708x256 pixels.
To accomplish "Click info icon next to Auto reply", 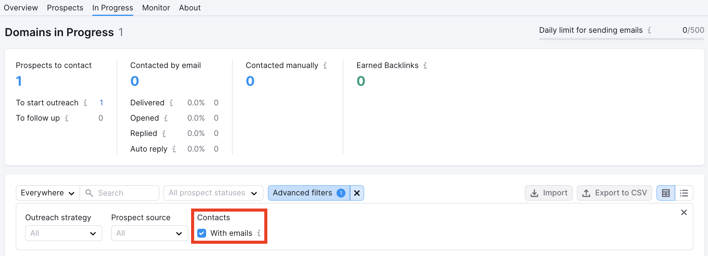I will coord(174,149).
